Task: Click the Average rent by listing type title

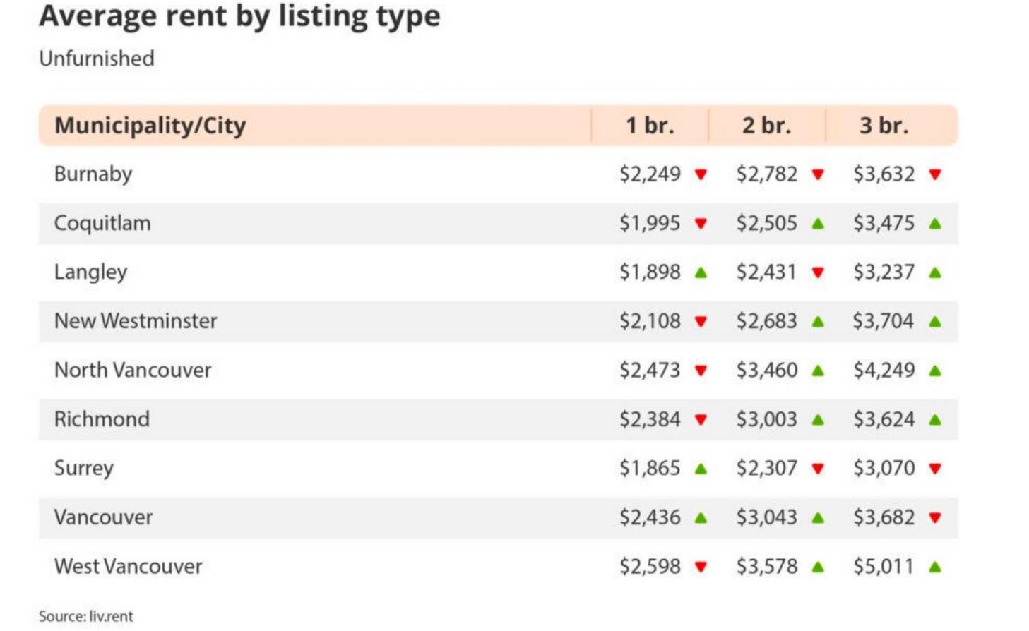Action: [239, 16]
